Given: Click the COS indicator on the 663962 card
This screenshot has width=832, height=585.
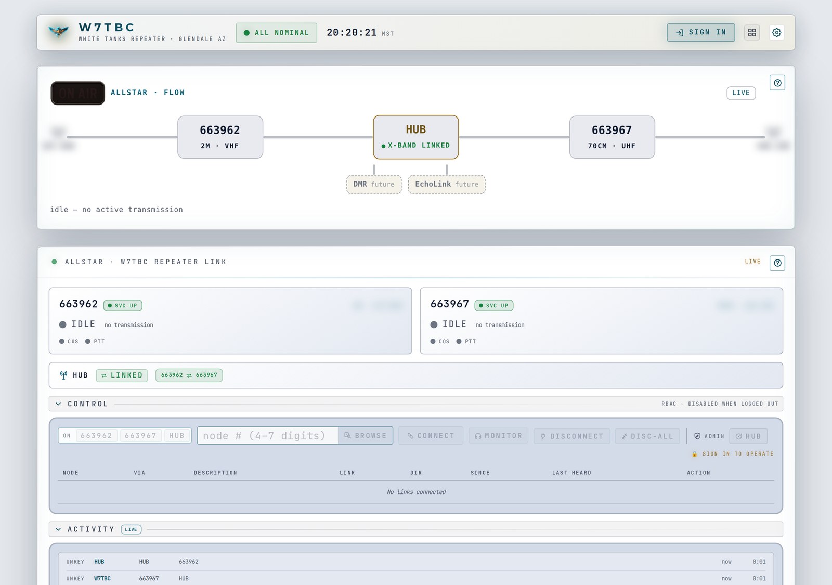Looking at the screenshot, I should point(69,342).
